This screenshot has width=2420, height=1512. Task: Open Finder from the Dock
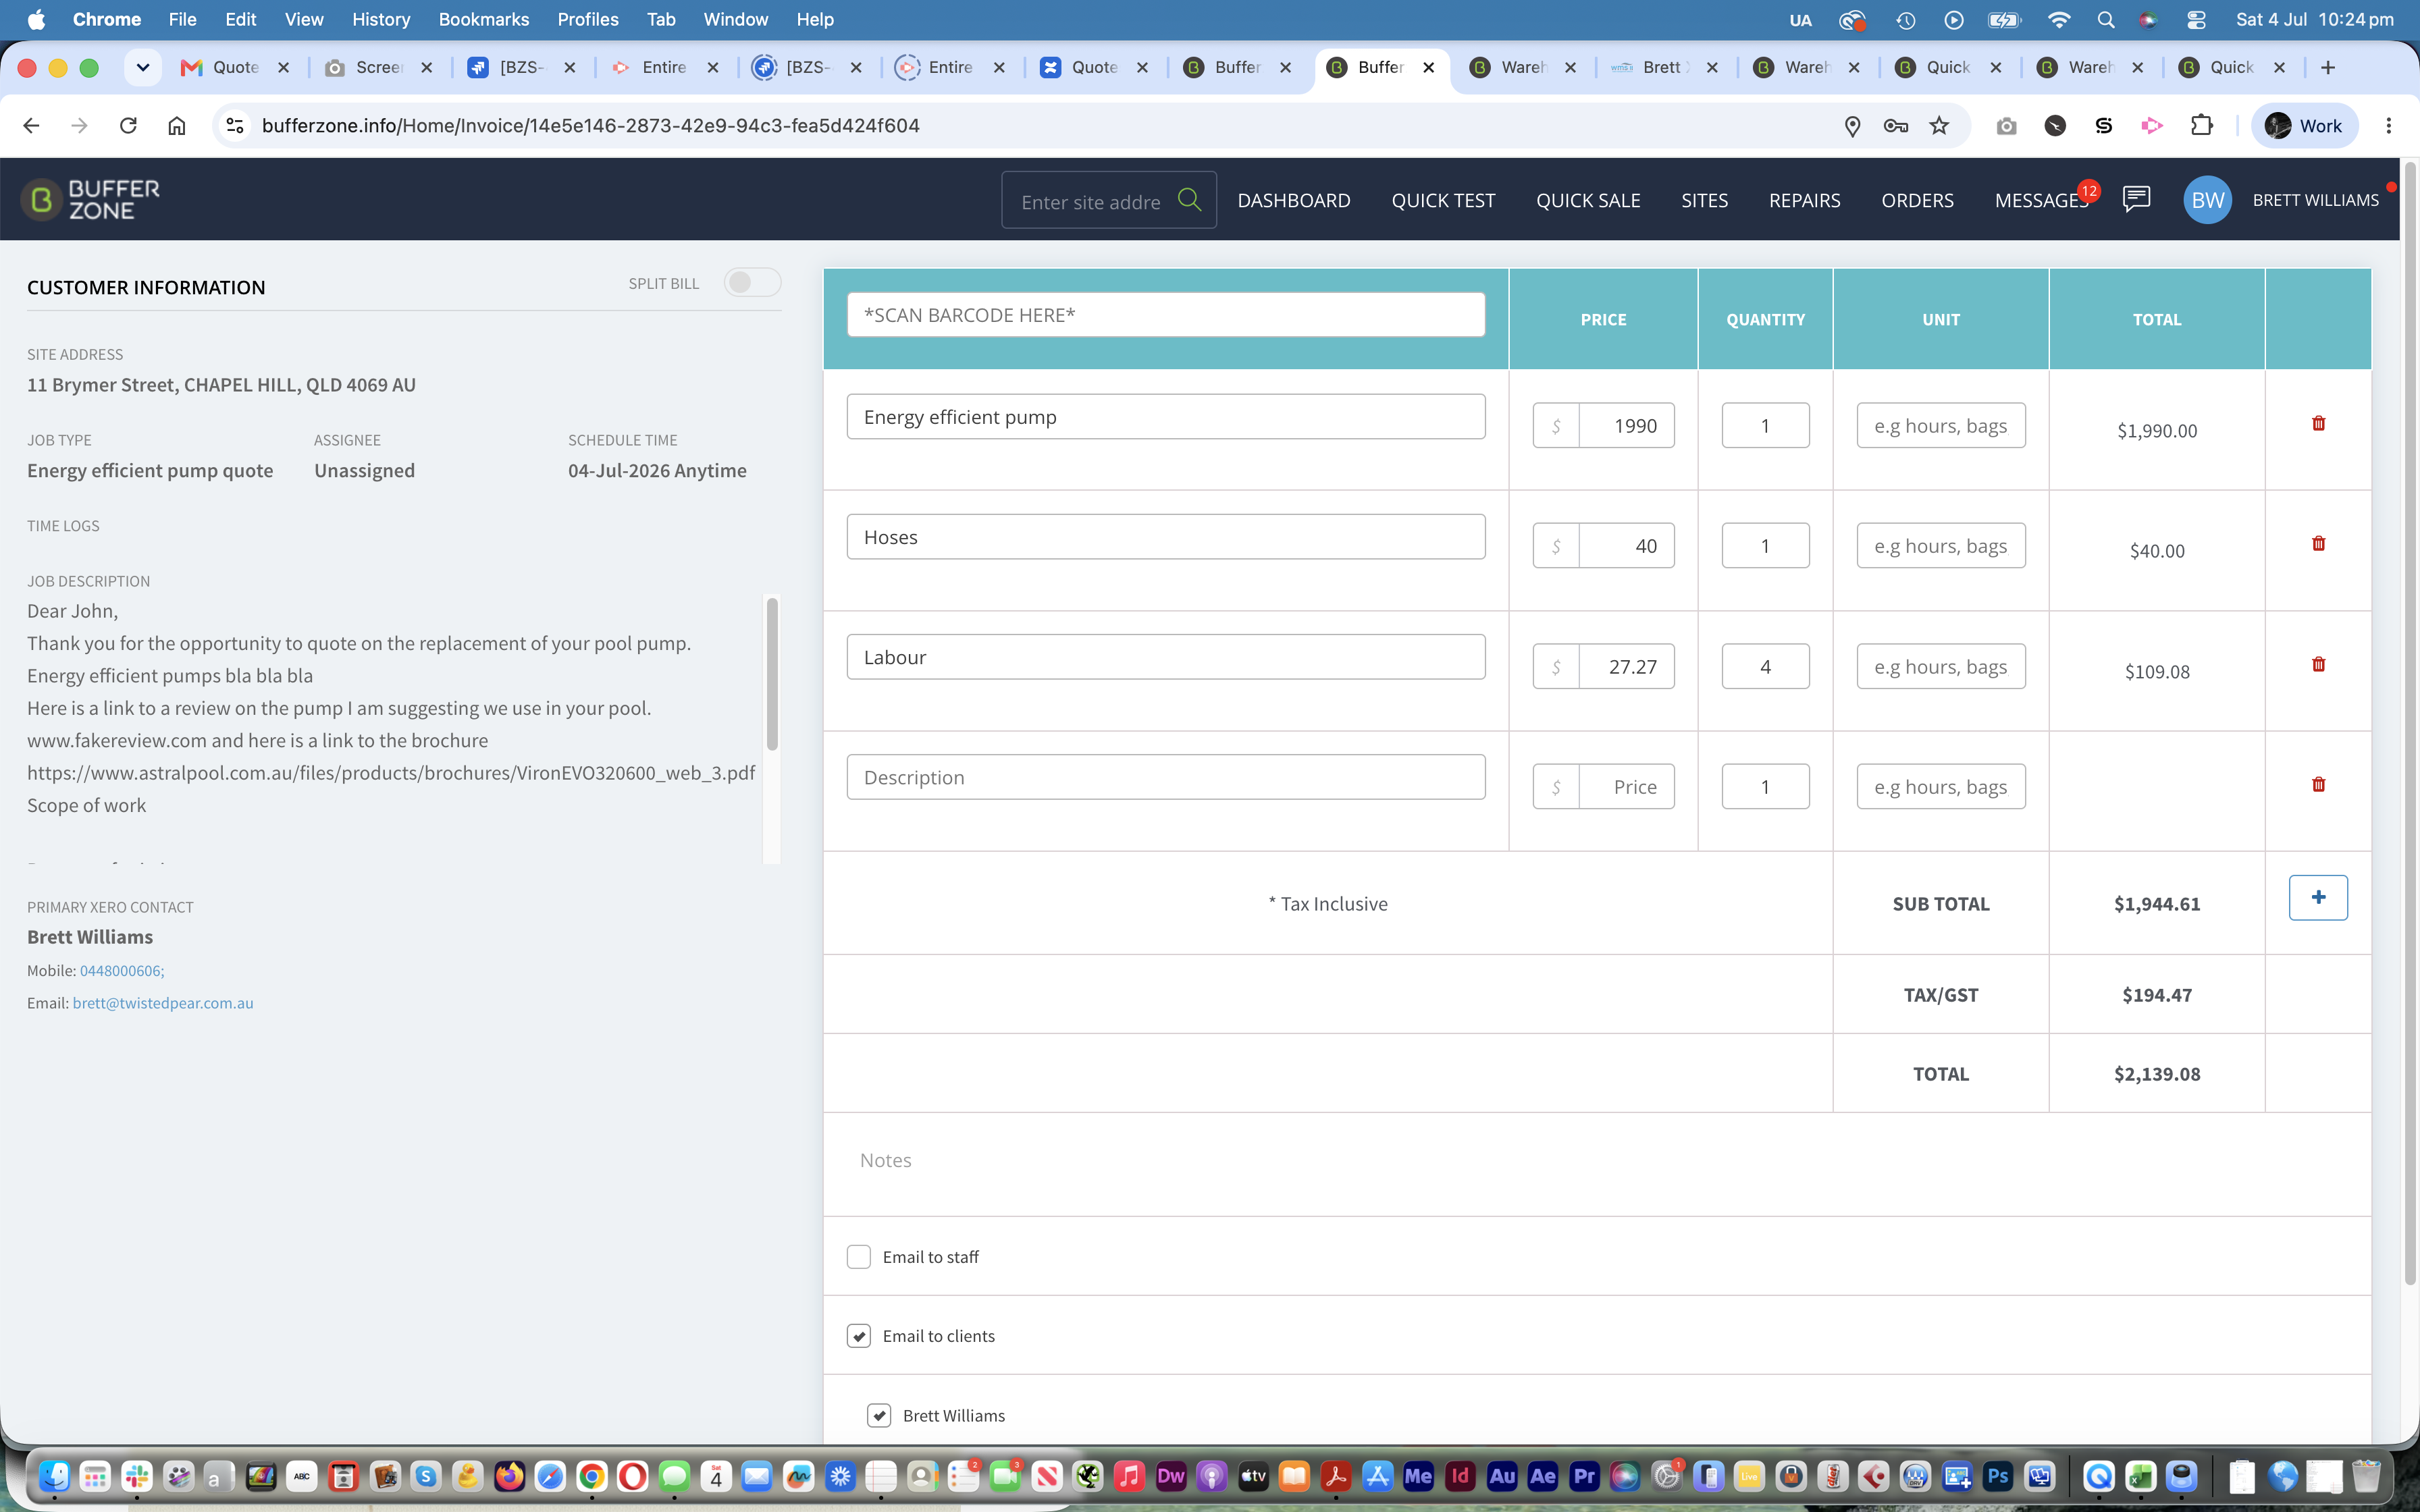click(x=54, y=1476)
